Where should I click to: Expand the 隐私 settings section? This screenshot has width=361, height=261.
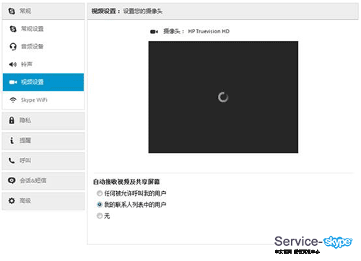tap(43, 120)
